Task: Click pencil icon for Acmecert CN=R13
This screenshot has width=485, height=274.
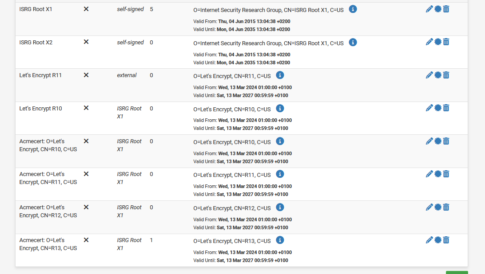Action: coord(429,240)
